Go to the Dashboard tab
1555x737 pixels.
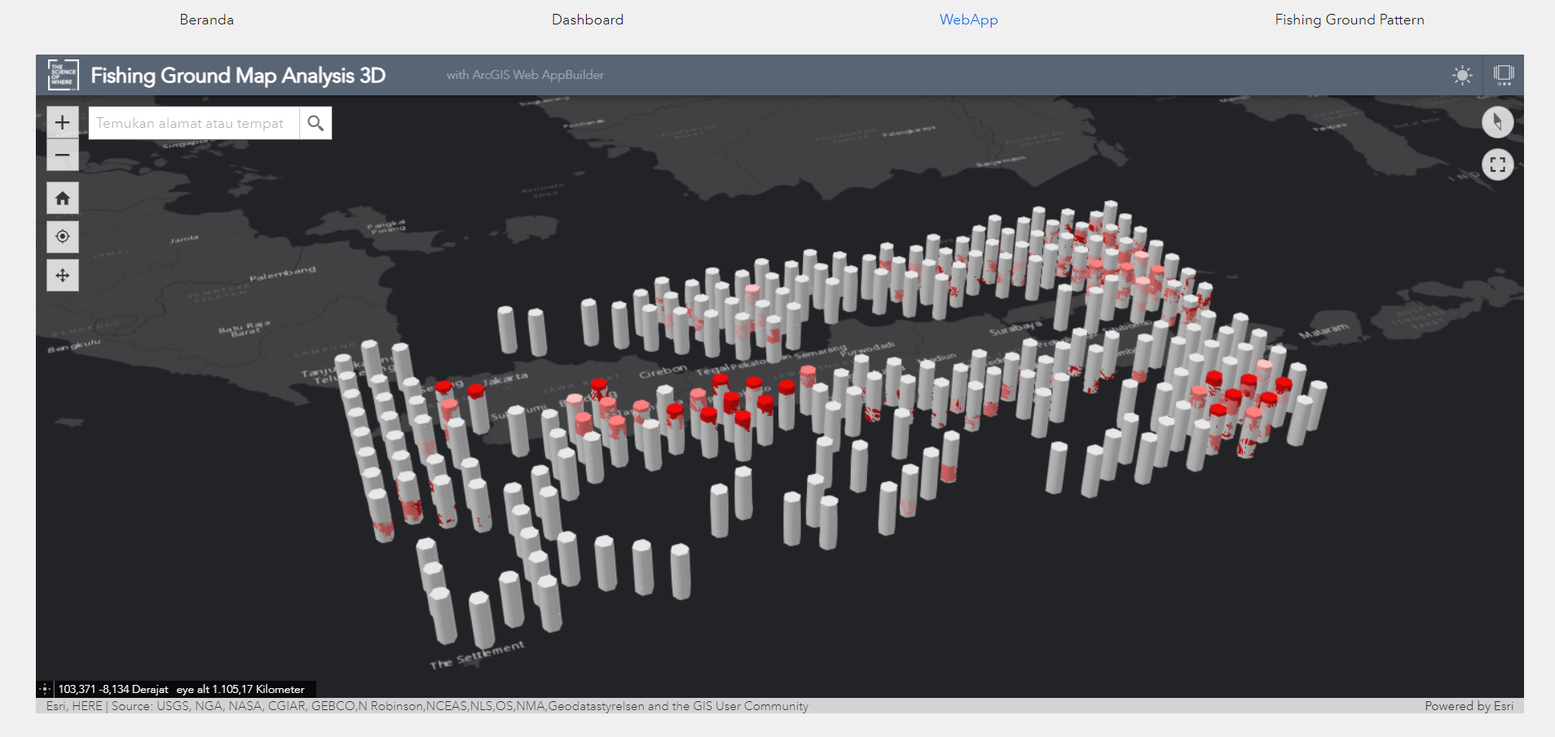click(x=588, y=20)
